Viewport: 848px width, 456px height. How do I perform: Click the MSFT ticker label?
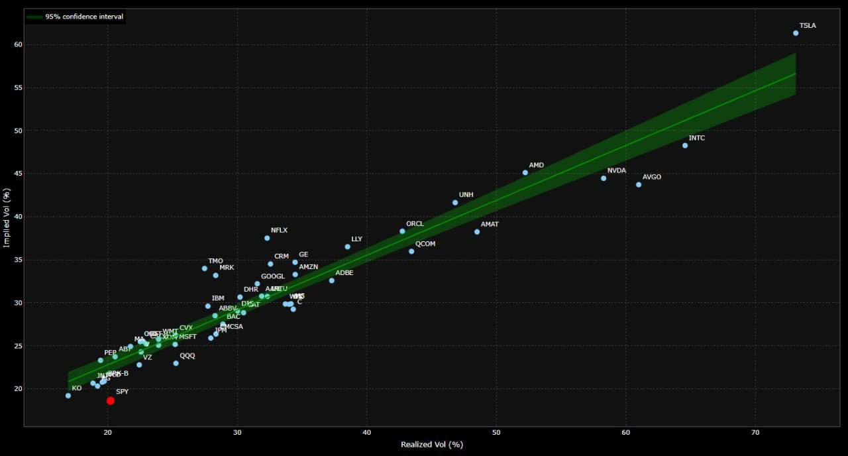(x=188, y=337)
